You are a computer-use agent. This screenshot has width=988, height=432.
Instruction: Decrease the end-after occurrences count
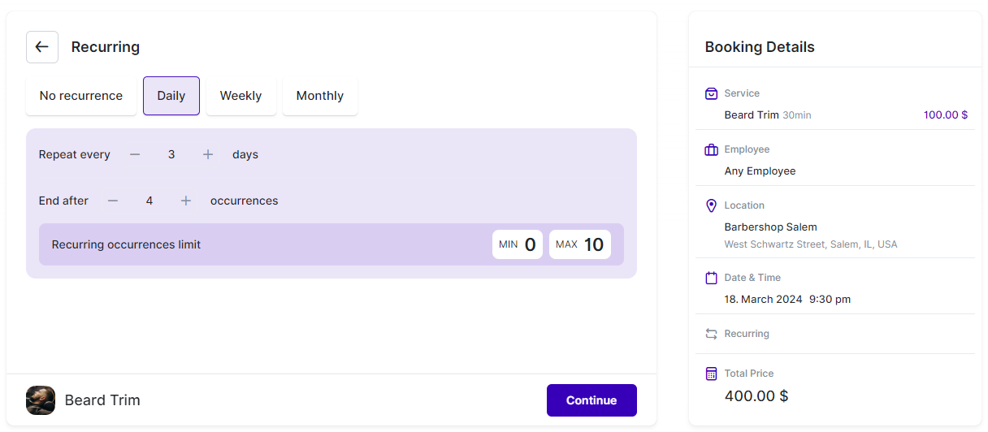click(x=113, y=201)
